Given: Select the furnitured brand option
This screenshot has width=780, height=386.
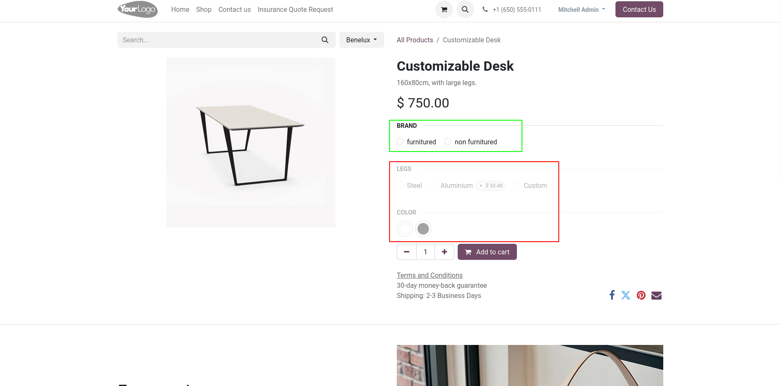Looking at the screenshot, I should point(400,141).
